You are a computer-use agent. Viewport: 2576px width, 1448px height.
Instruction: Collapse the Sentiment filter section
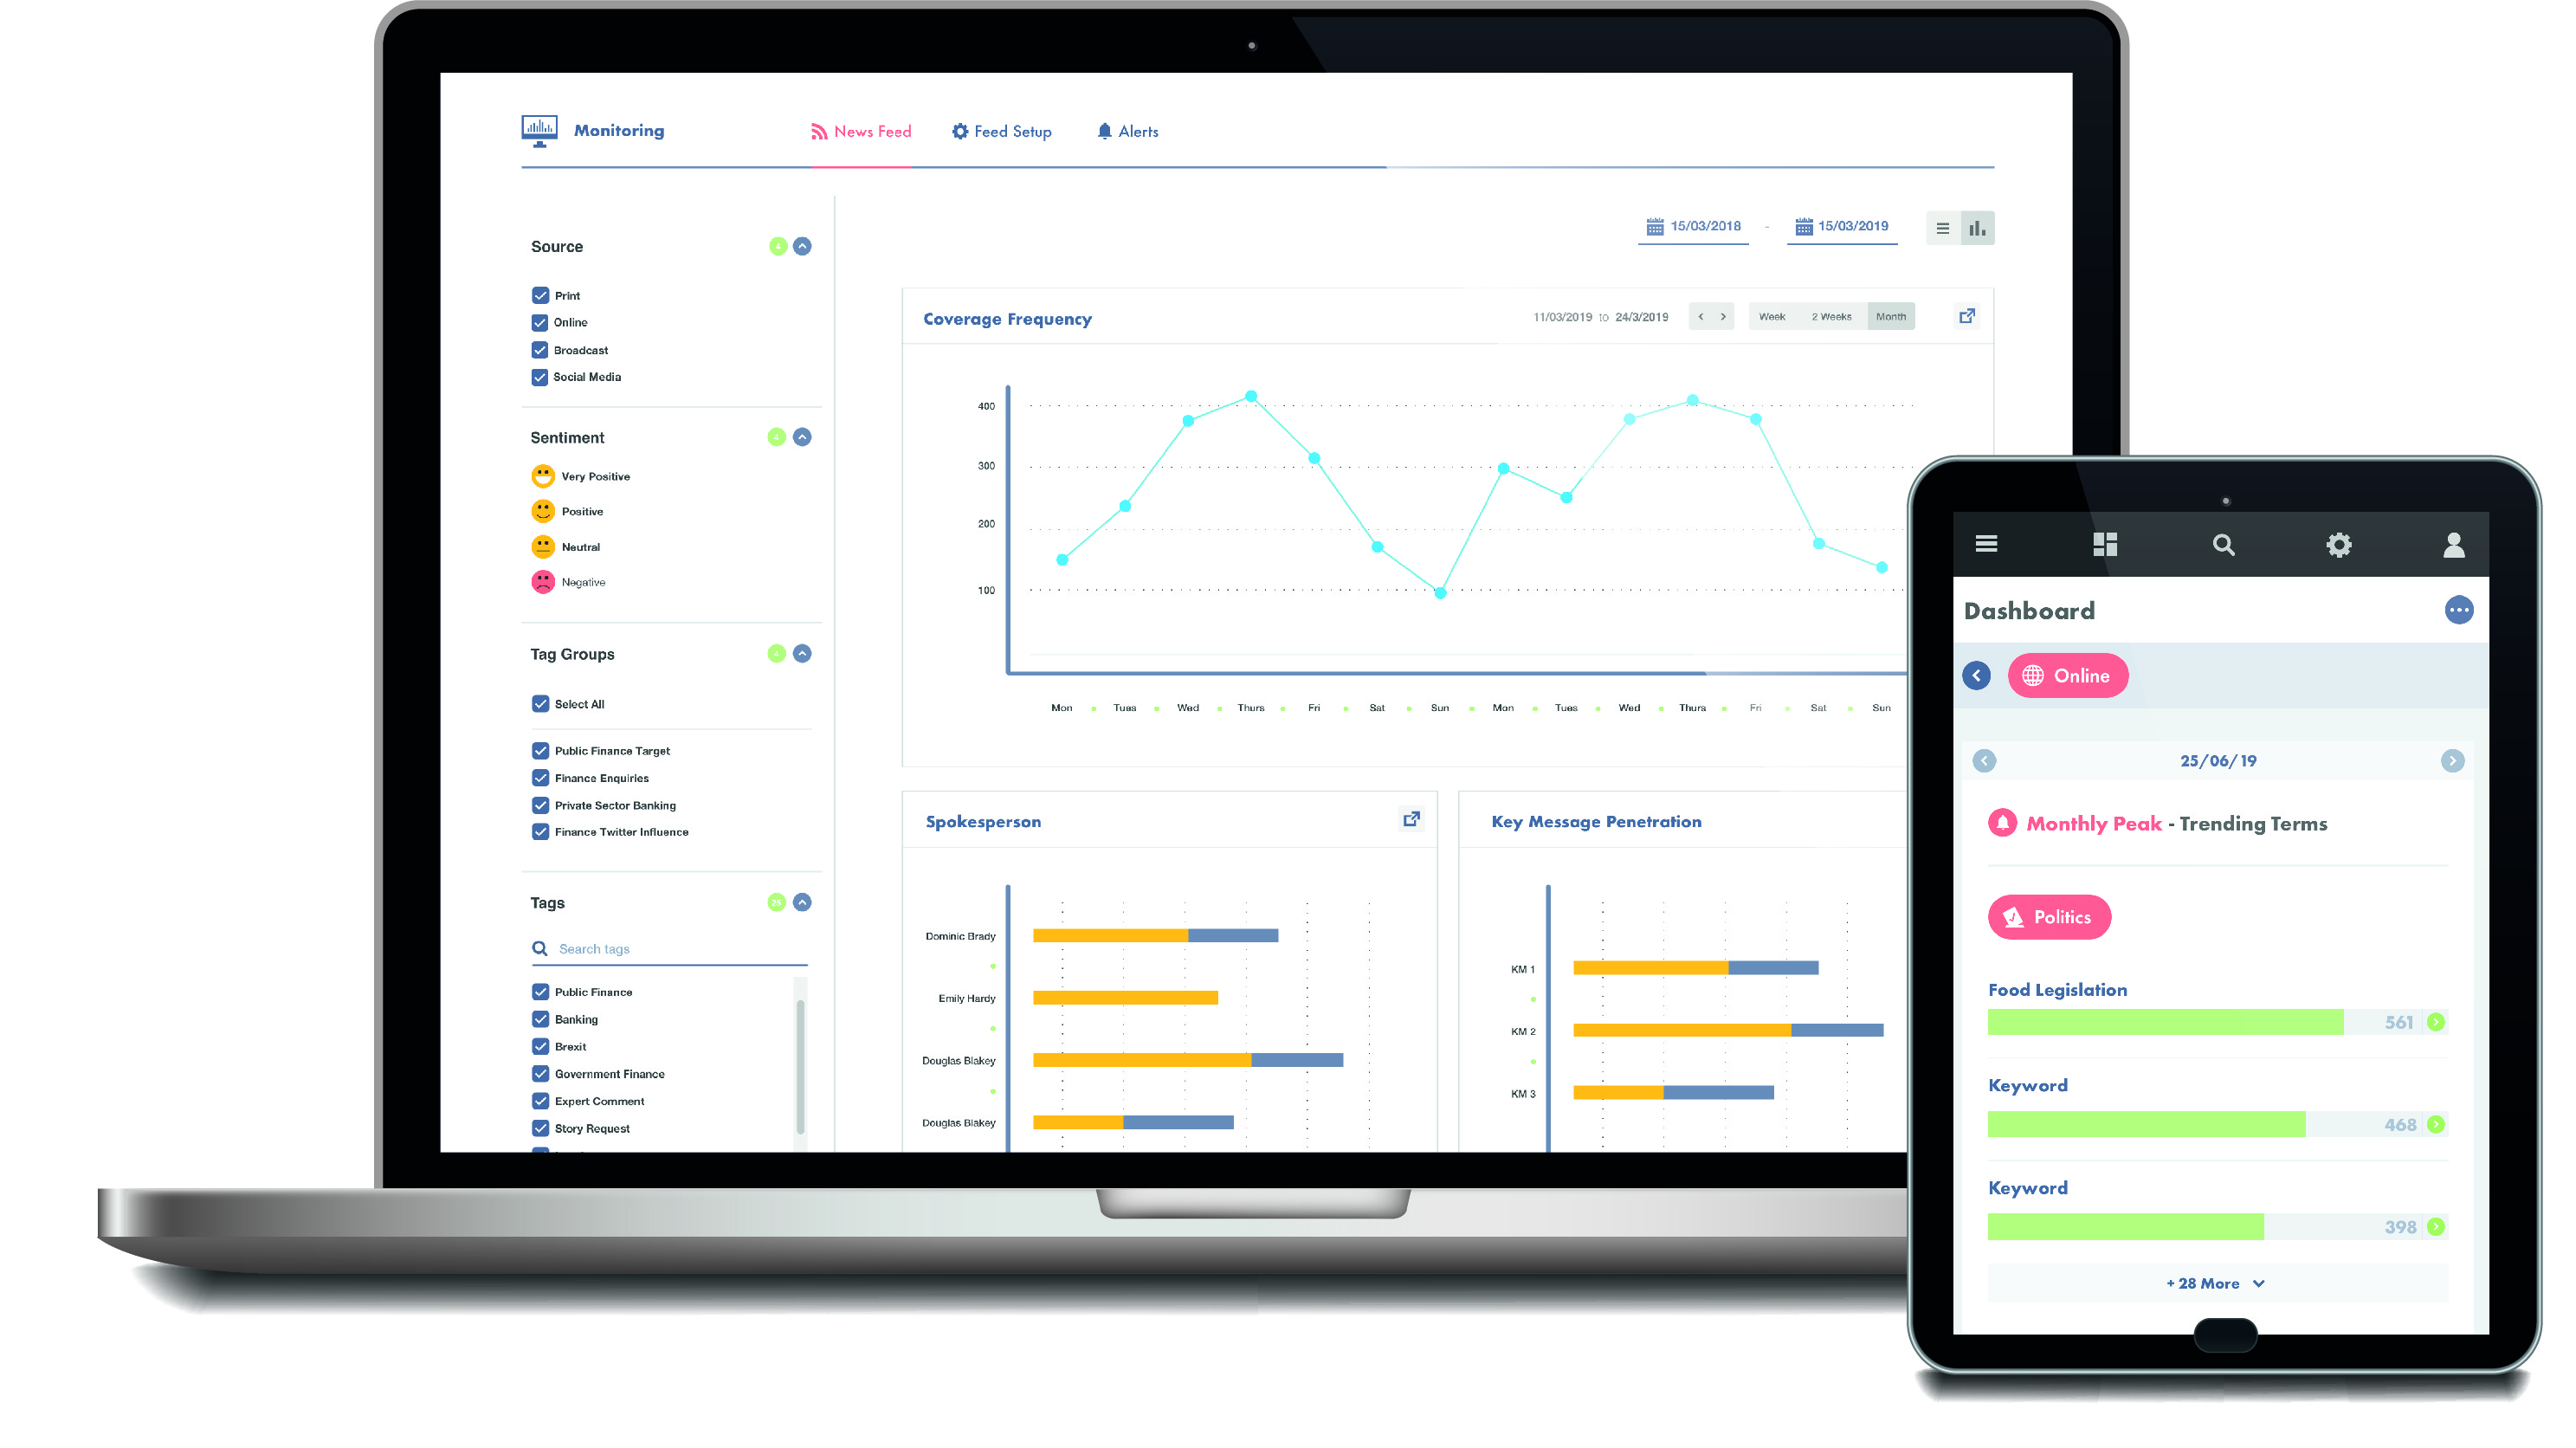click(802, 436)
